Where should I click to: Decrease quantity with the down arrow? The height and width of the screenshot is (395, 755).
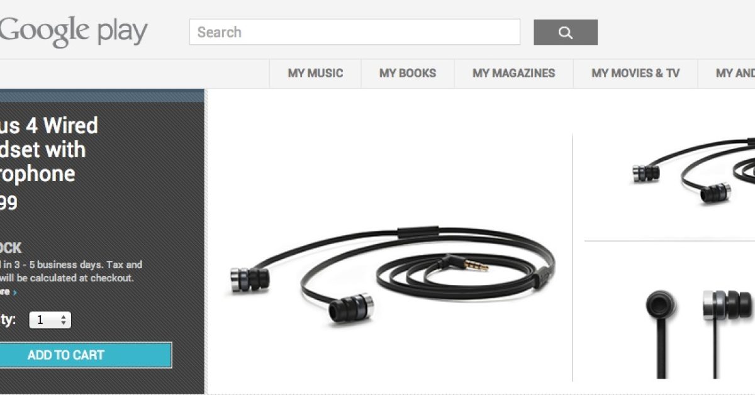pyautogui.click(x=63, y=323)
